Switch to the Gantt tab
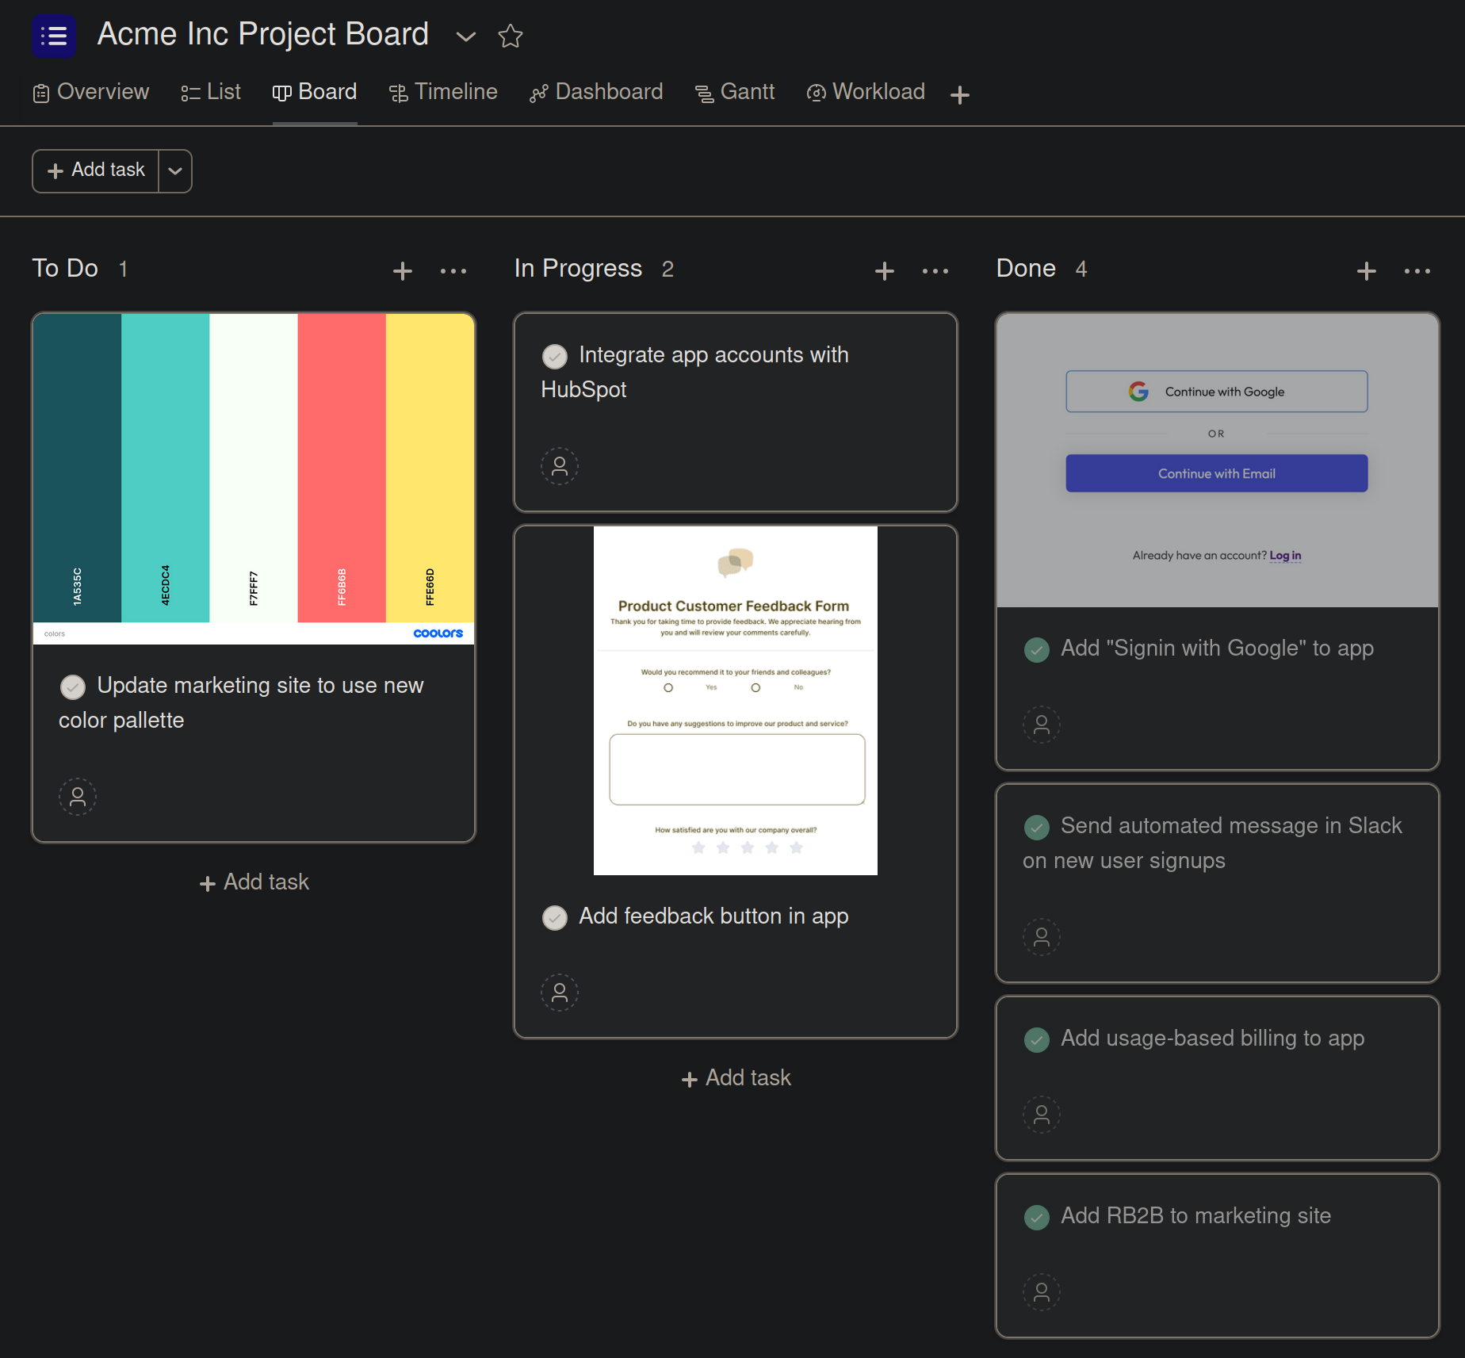 (x=735, y=92)
